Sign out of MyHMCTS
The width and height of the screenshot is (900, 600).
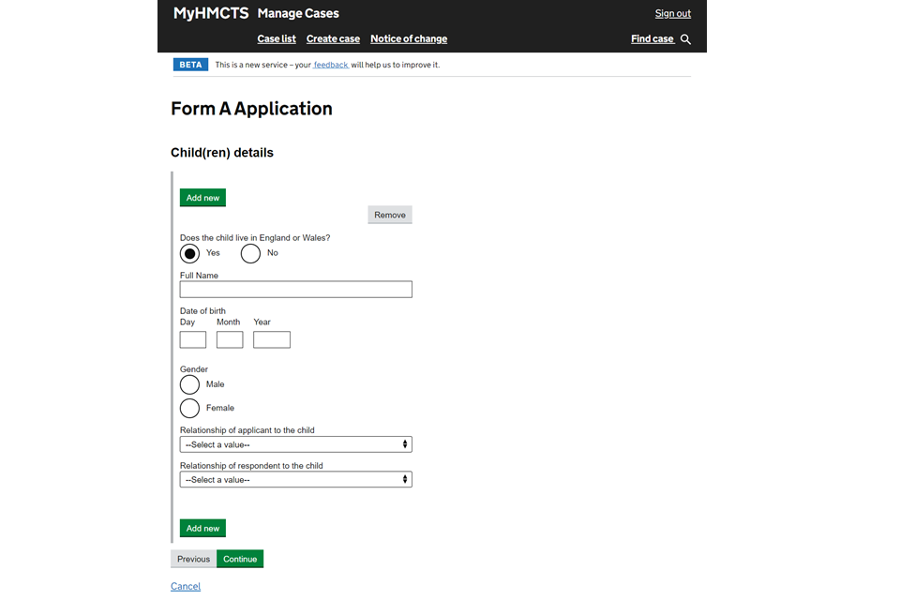[673, 13]
